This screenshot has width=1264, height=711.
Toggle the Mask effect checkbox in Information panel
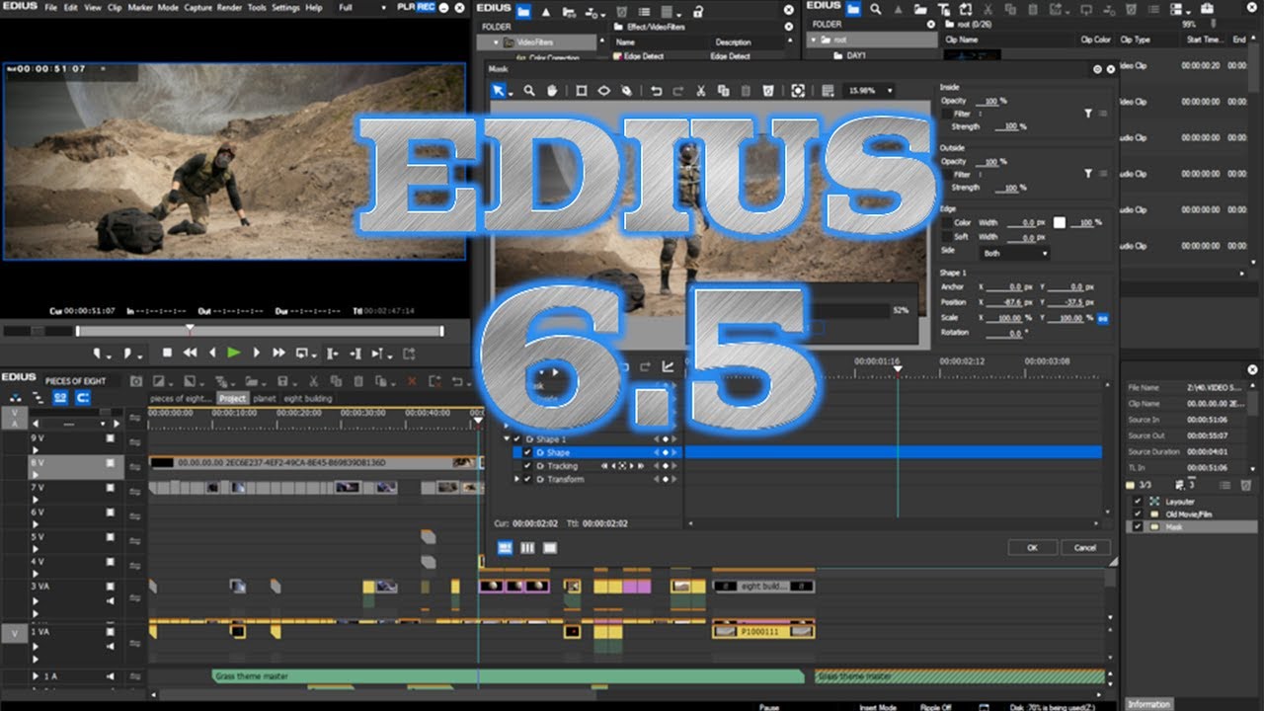point(1139,527)
